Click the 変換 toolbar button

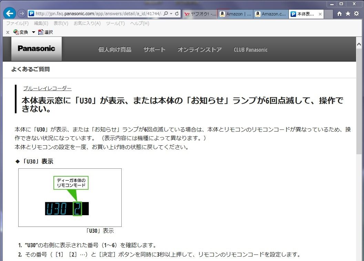(x=21, y=32)
